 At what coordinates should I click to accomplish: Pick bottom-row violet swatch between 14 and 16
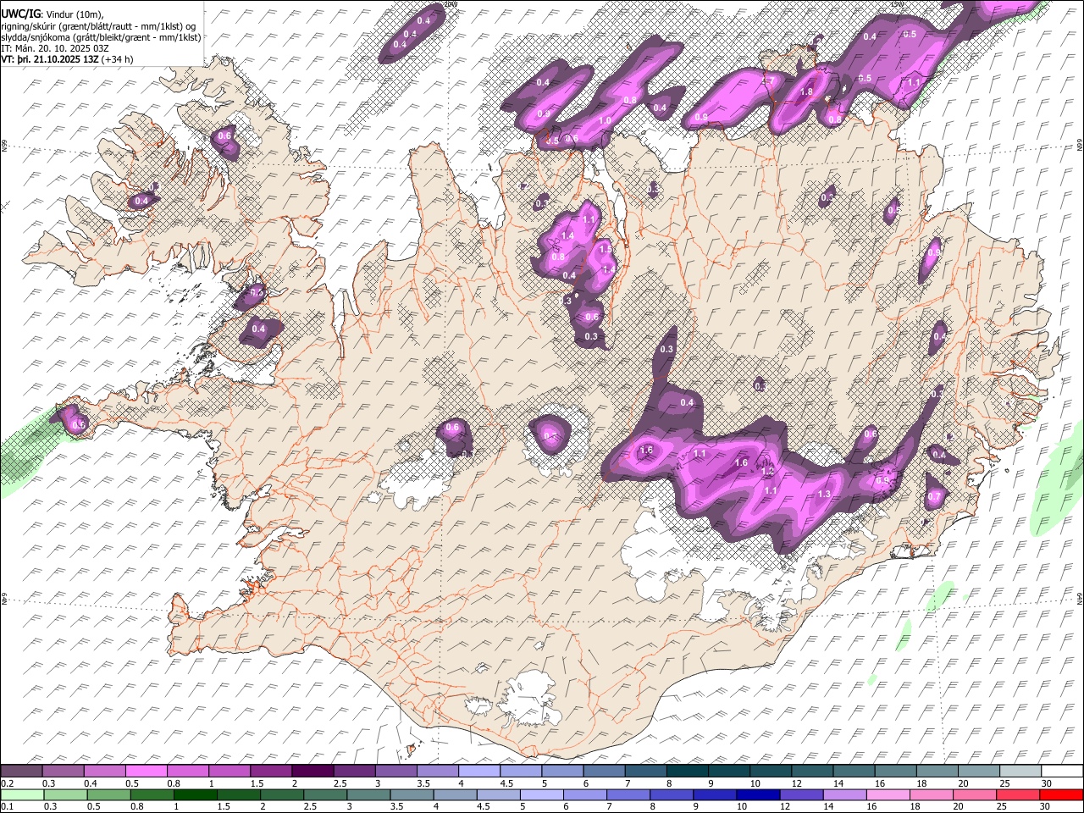coord(843,794)
